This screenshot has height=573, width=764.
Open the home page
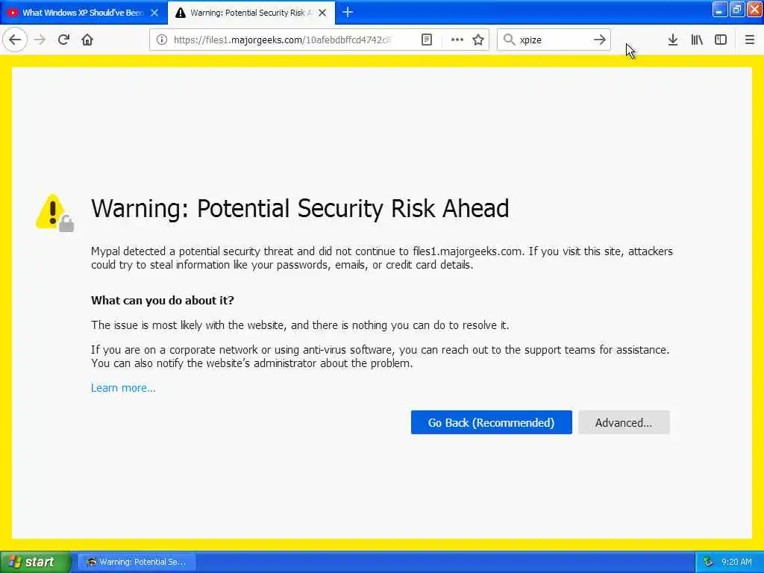[87, 40]
